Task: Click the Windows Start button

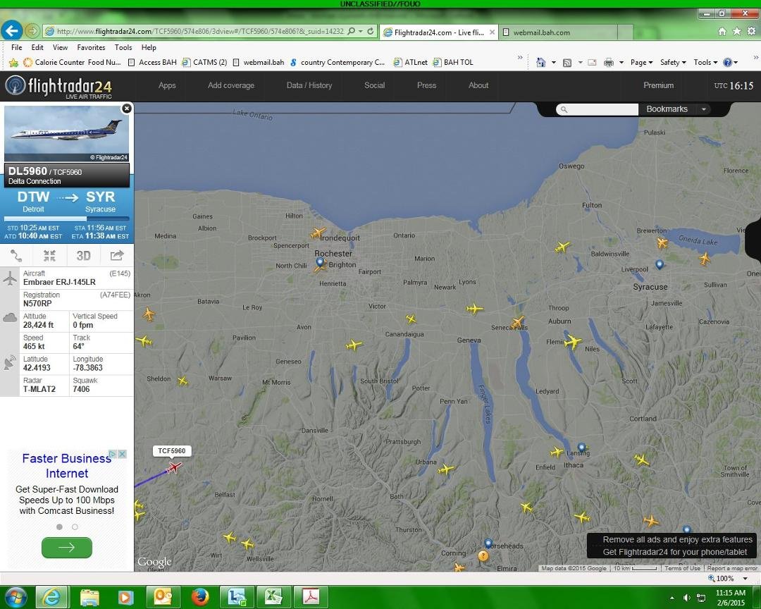Action: click(x=15, y=597)
